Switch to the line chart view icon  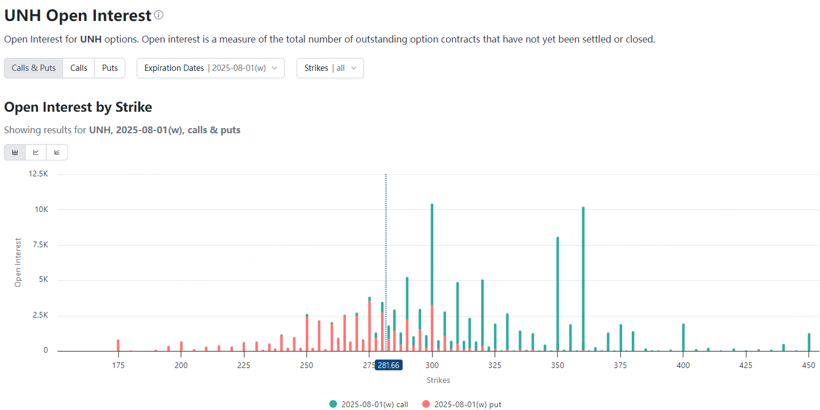coord(36,153)
